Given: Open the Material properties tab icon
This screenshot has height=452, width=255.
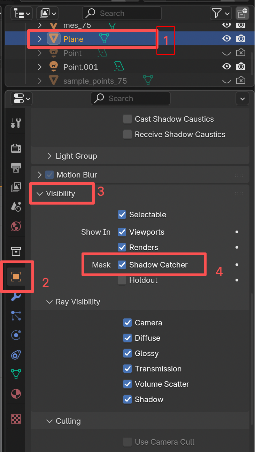Looking at the screenshot, I should click(x=16, y=394).
